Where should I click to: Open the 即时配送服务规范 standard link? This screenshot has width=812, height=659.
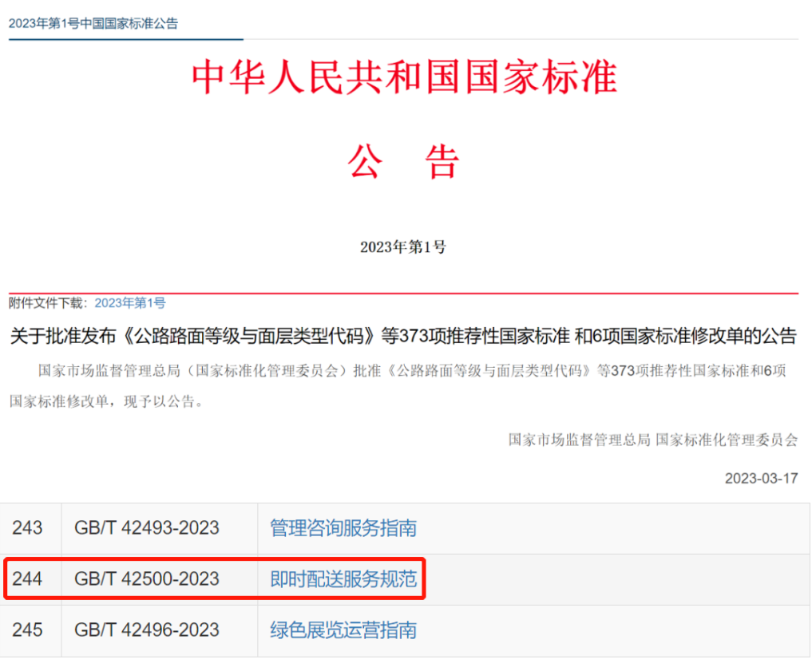343,579
